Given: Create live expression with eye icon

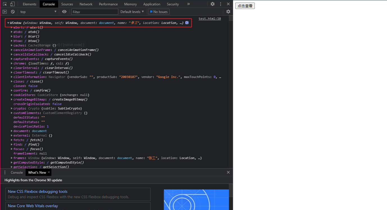Looking at the screenshot, I should click(64, 12).
